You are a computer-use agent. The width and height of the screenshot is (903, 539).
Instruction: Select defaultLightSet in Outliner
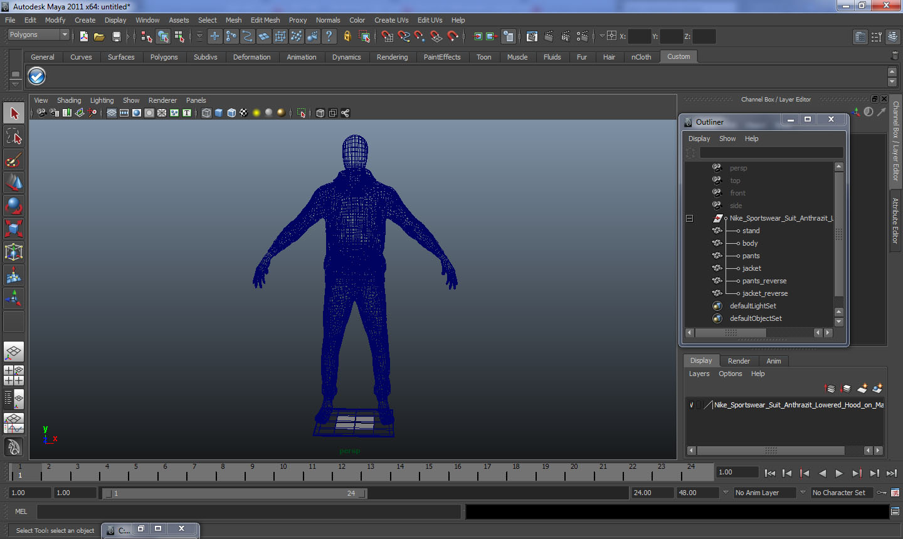click(752, 306)
